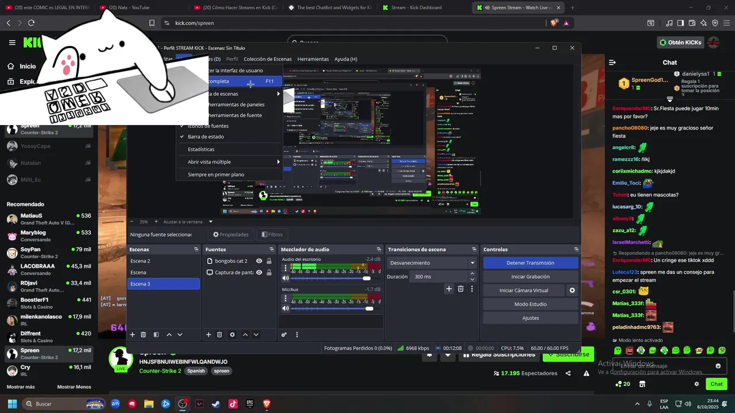Open chat settings gear on Kick

[697, 384]
